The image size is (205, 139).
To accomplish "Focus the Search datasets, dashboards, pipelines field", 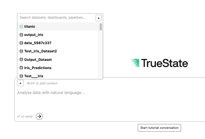I will pyautogui.click(x=57, y=18).
